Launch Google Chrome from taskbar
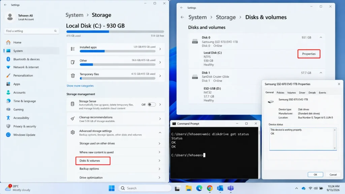345x194 pixels. click(x=210, y=188)
